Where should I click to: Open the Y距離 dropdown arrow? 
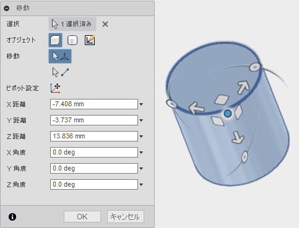[141, 120]
